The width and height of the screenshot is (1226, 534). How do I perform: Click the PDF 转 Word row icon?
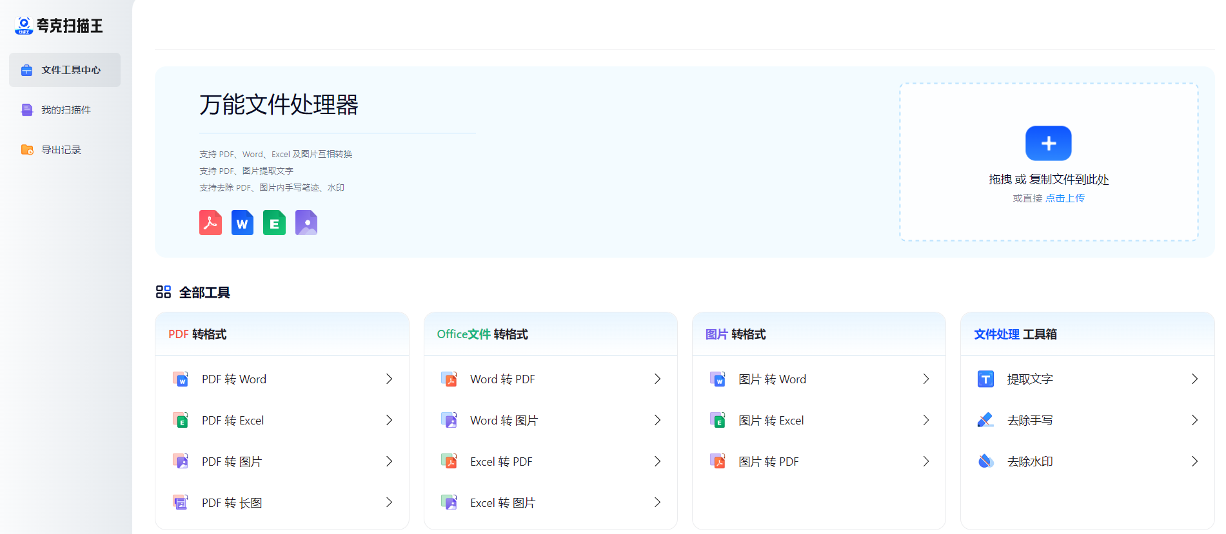[x=181, y=379]
